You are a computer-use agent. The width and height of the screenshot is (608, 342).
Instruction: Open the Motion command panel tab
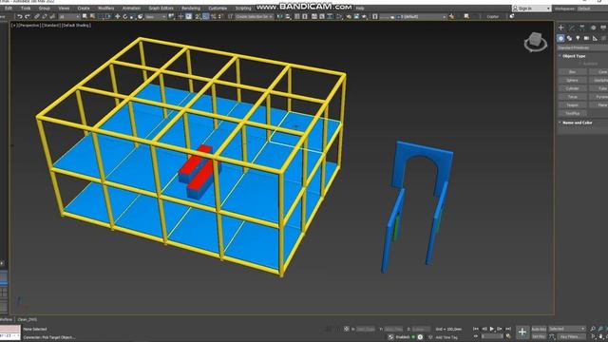(593, 28)
